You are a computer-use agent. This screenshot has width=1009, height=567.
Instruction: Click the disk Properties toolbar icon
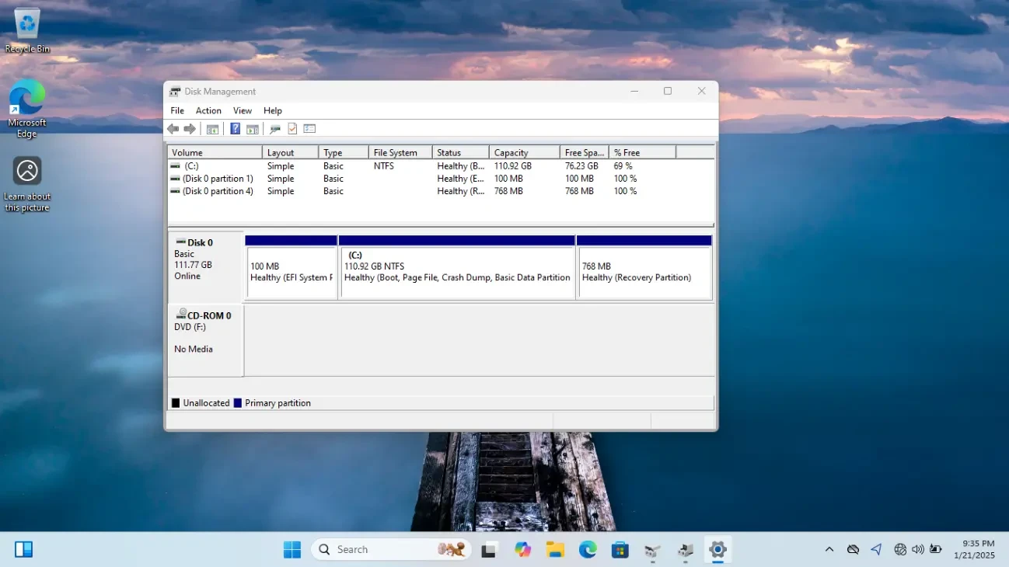274,128
